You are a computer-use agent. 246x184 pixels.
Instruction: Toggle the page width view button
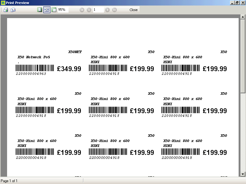[x=47, y=10]
